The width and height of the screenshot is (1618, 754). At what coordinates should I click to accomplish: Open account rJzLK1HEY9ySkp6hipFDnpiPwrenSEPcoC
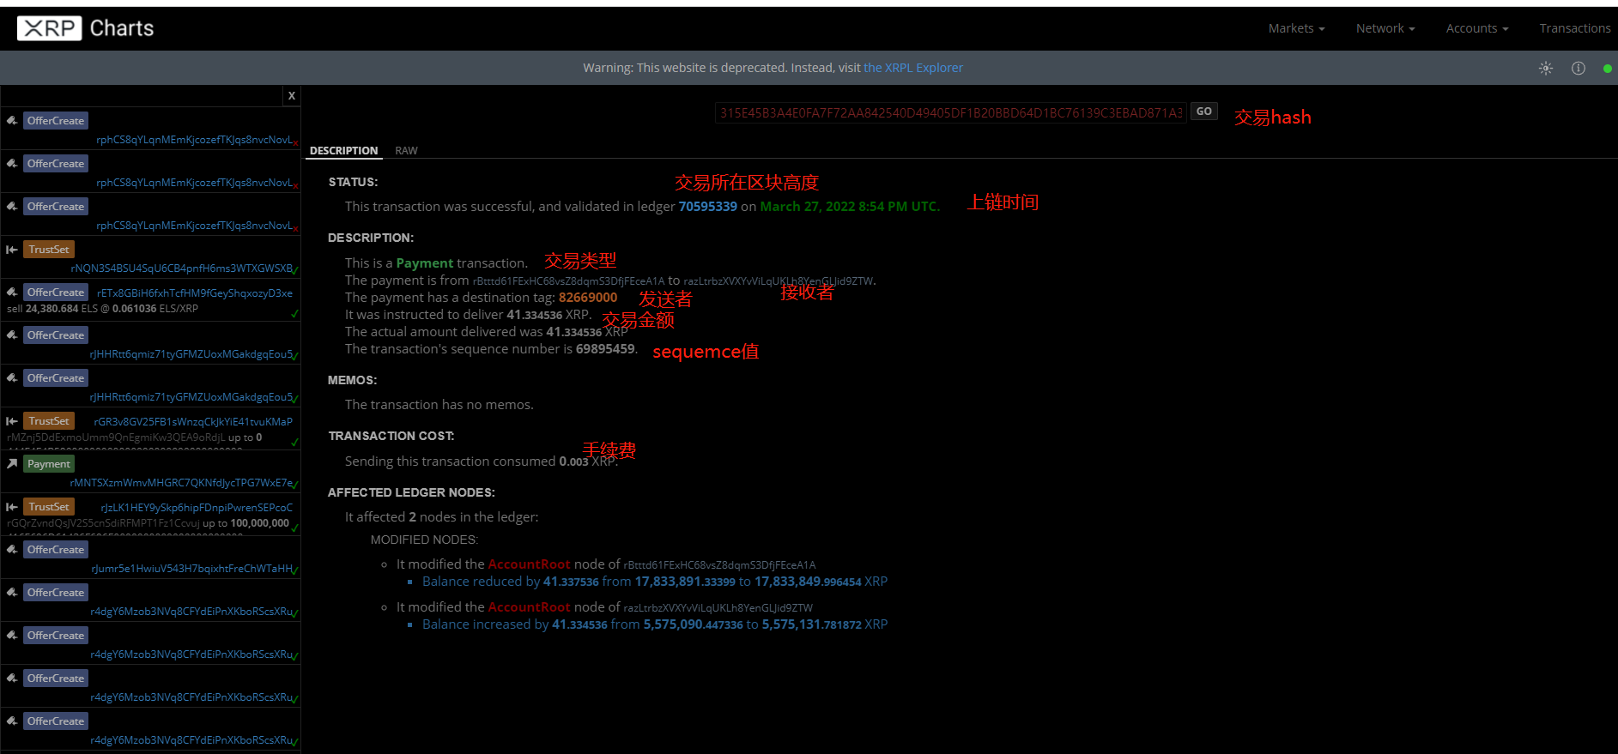[197, 508]
